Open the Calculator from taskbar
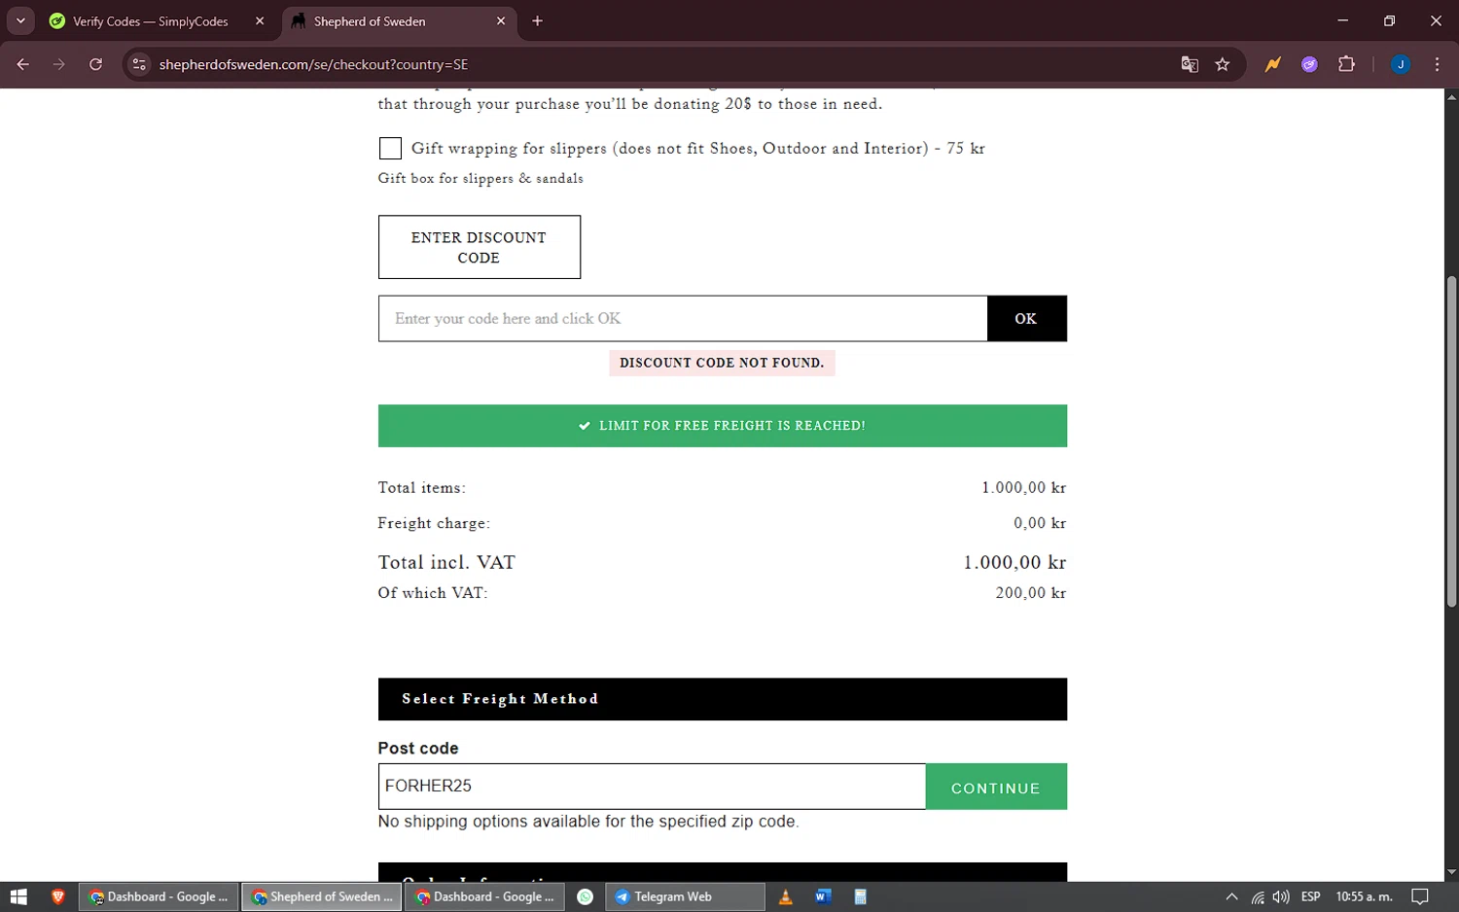1459x912 pixels. (860, 896)
